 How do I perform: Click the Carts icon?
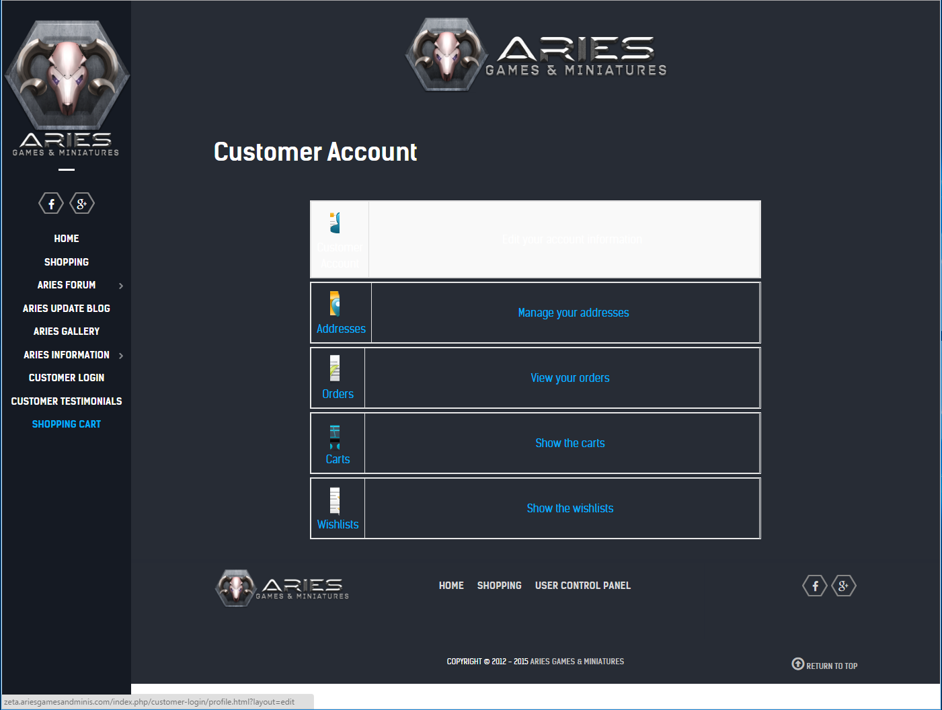coord(335,437)
